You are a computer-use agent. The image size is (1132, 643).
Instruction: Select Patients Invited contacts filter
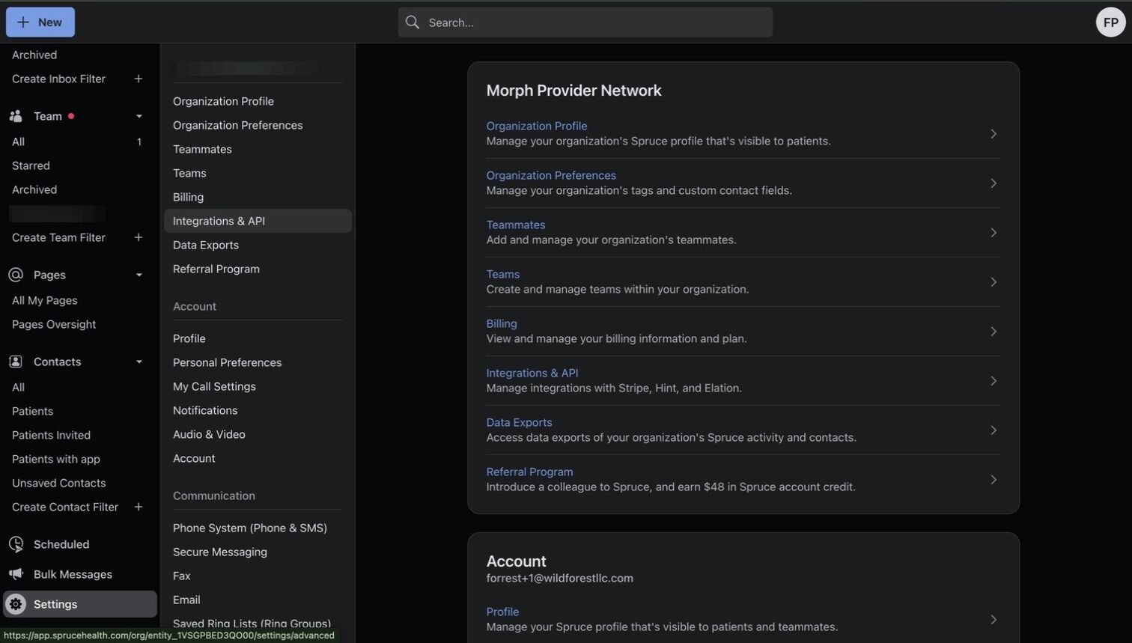(51, 435)
